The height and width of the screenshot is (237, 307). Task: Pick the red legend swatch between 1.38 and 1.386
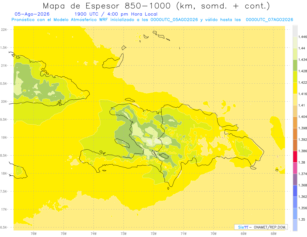[x=295, y=157]
